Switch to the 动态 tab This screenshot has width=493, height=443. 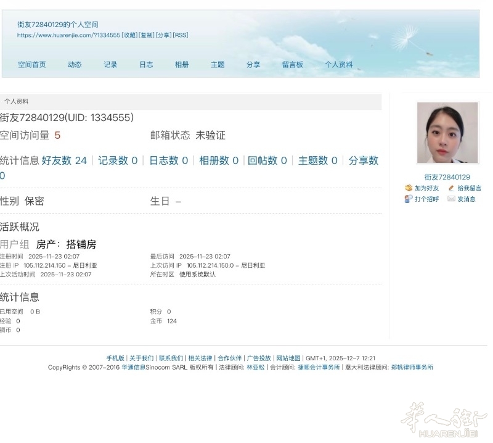(x=75, y=64)
